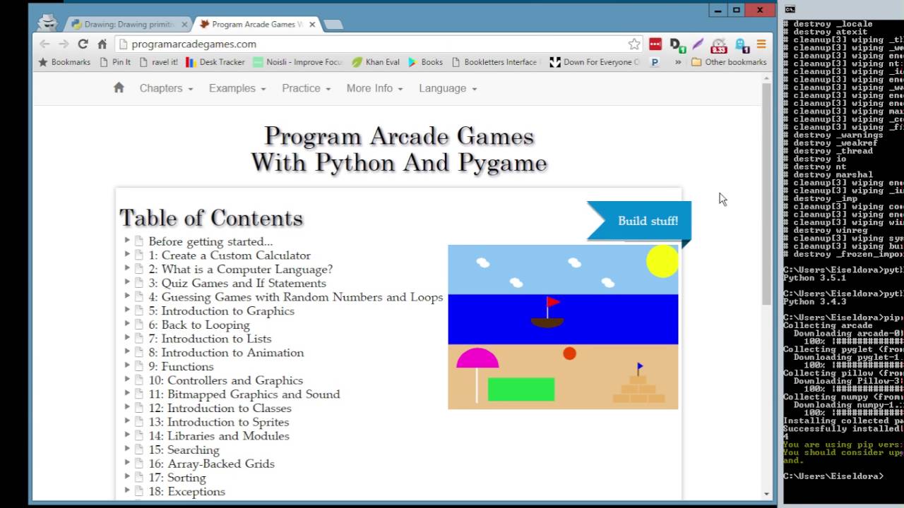Open the Examples dropdown menu

click(237, 88)
